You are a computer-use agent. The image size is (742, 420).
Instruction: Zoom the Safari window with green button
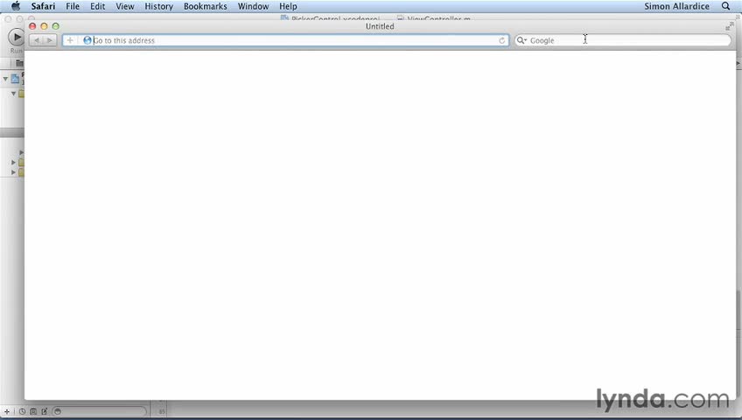(x=56, y=26)
